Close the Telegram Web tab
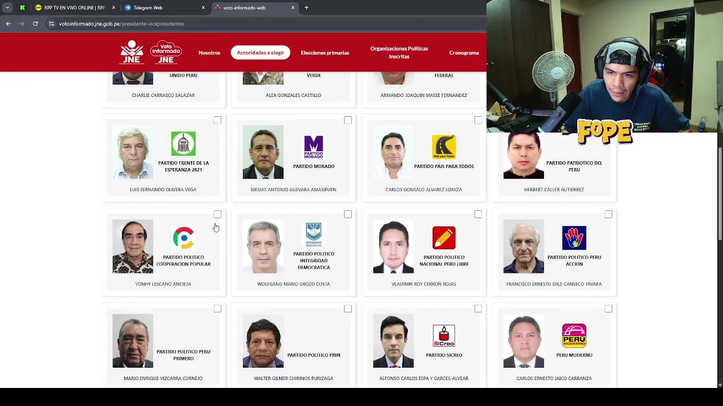This screenshot has width=723, height=406. click(203, 7)
